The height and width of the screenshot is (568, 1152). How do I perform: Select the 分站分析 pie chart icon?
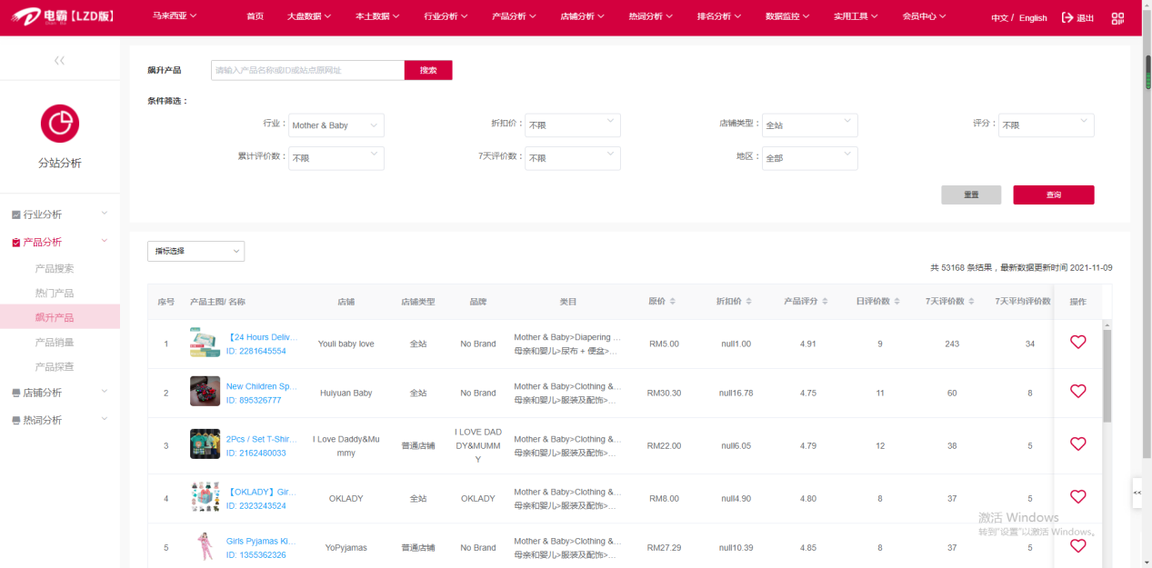[x=59, y=124]
